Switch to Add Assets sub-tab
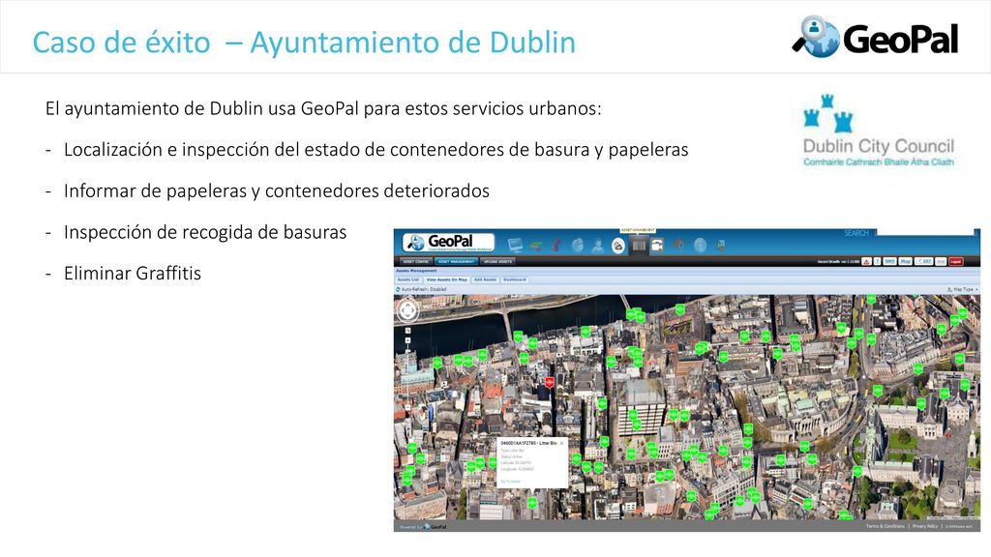 [x=485, y=279]
